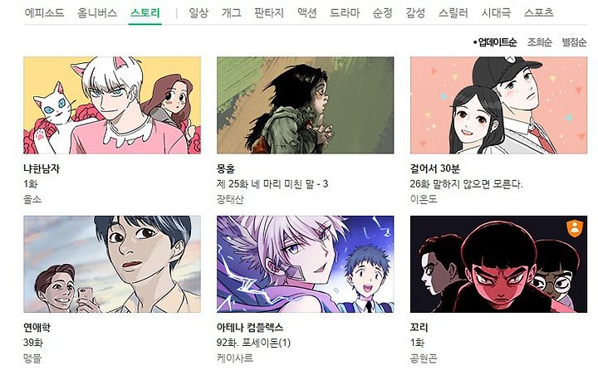Open the 아테나 컴플렉스 cover image

305,264
